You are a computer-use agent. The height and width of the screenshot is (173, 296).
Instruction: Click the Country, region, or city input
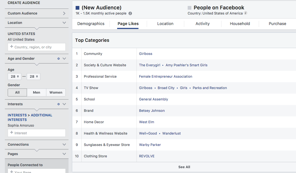(37, 47)
